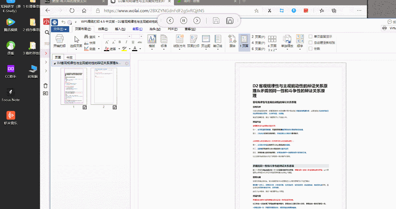Click the 开始打印 (Start Print) printer icon
Screen dimensions: 396x209
tap(59, 39)
